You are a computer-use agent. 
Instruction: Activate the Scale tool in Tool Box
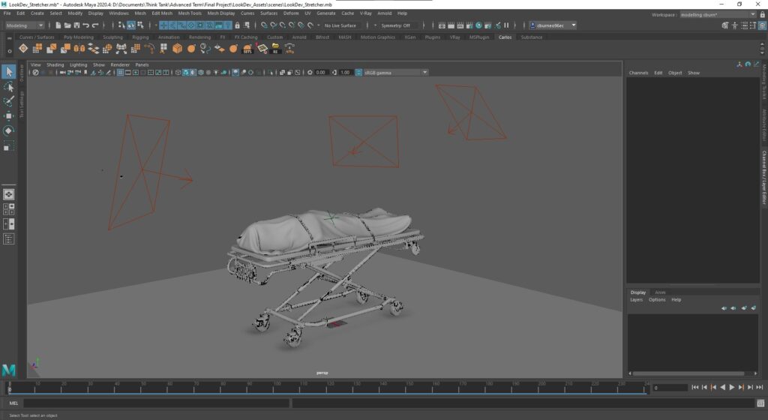click(x=8, y=145)
